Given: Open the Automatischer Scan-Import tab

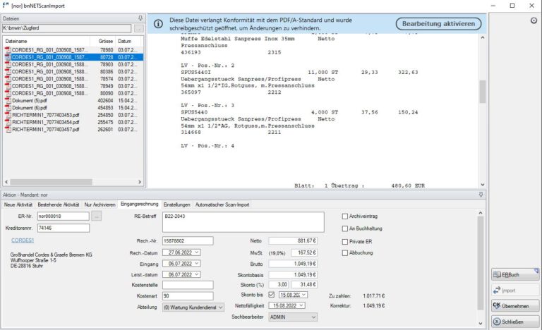Looking at the screenshot, I should [x=222, y=204].
